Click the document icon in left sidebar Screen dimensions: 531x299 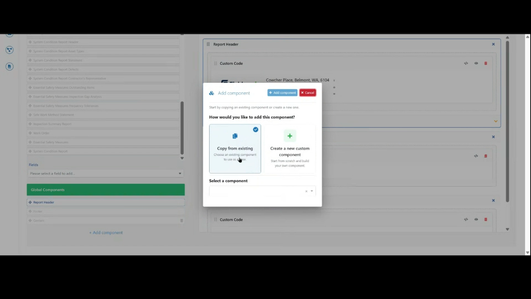point(9,66)
